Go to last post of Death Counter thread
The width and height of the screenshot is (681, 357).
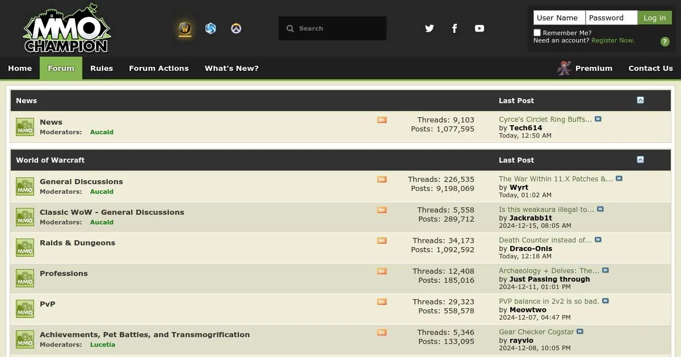pyautogui.click(x=598, y=240)
